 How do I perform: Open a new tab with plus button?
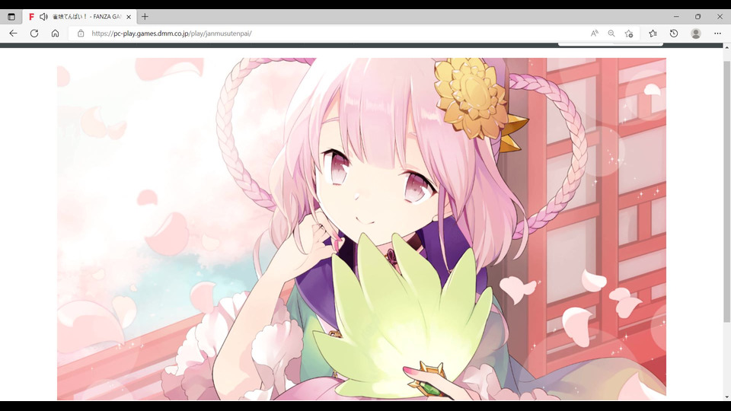tap(145, 17)
